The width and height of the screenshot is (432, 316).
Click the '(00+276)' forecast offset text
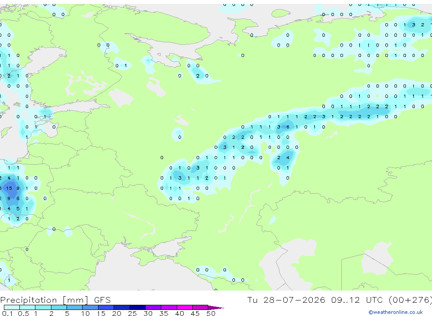coord(410,300)
